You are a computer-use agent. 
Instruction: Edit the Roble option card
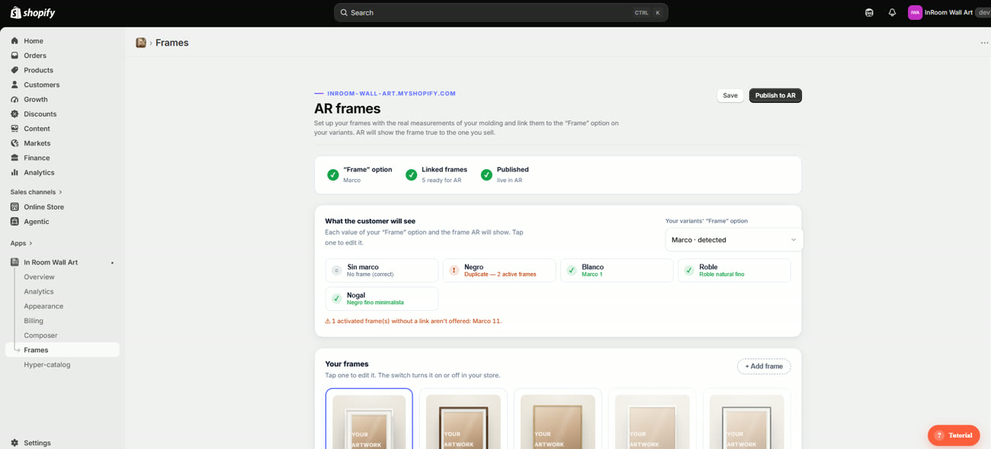734,271
